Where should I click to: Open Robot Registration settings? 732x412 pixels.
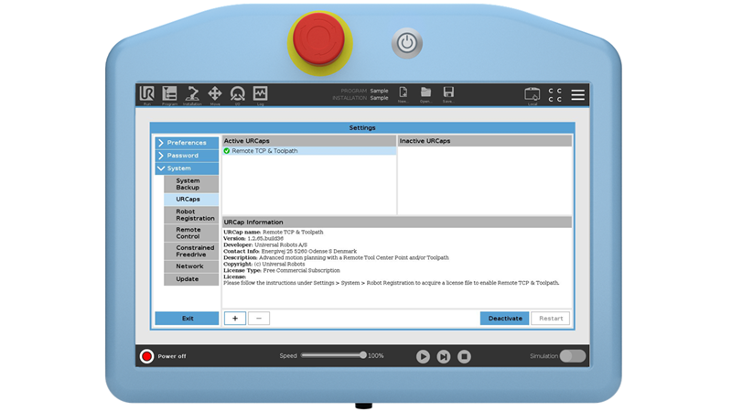(x=191, y=215)
